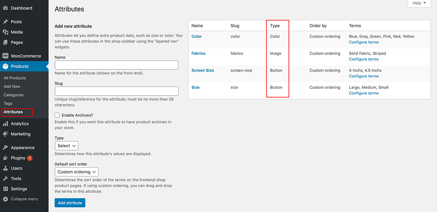The image size is (437, 212).
Task: Click the Users person icon
Action: pyautogui.click(x=5, y=168)
